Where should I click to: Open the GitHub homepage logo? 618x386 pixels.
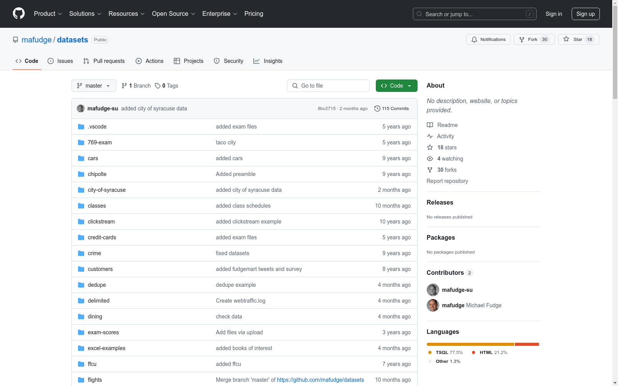tap(19, 14)
